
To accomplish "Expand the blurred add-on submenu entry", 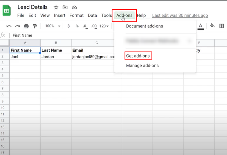I will coord(155,41).
